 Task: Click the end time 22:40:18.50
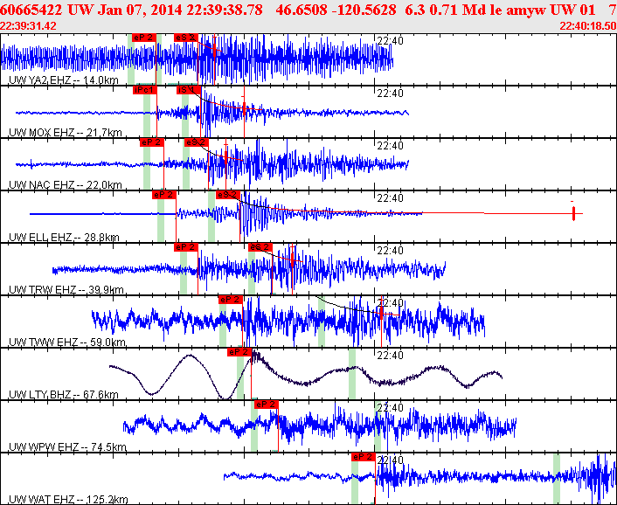[x=588, y=26]
